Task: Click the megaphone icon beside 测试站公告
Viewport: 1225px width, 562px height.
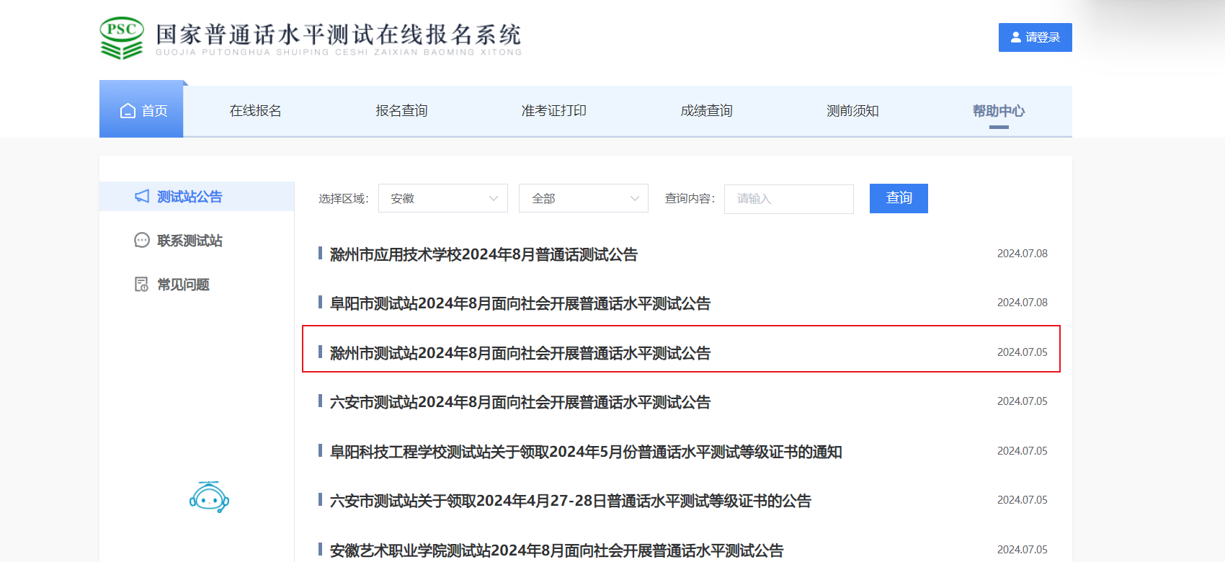Action: 142,197
